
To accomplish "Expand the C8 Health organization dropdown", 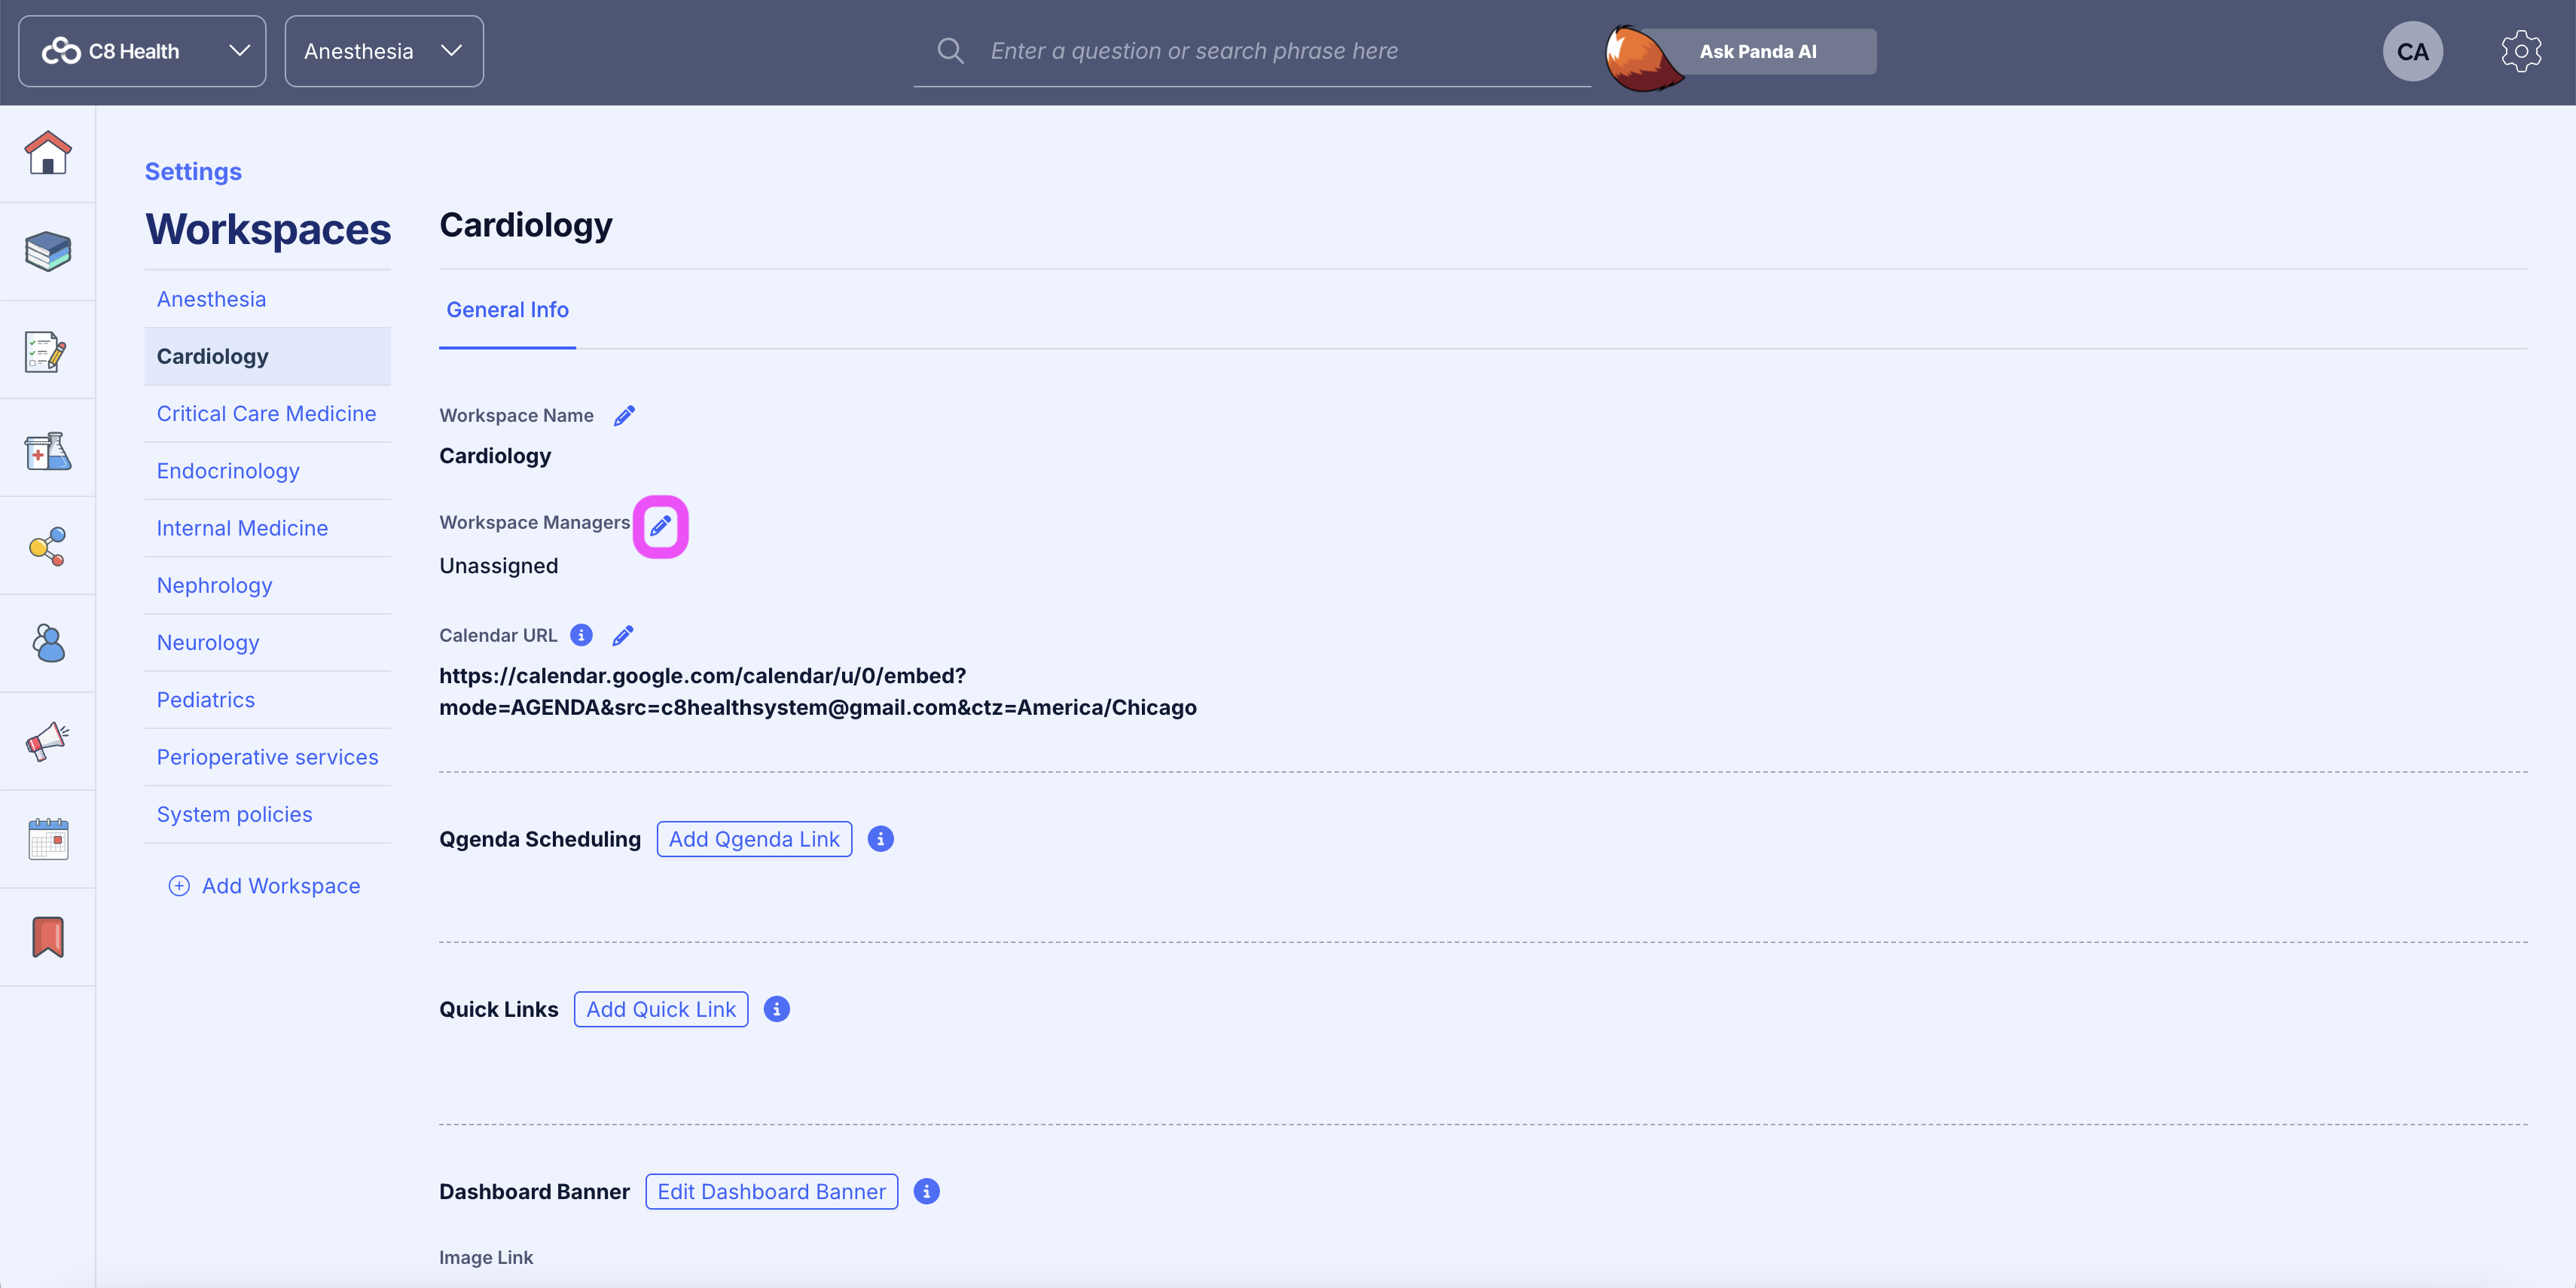I will [142, 51].
